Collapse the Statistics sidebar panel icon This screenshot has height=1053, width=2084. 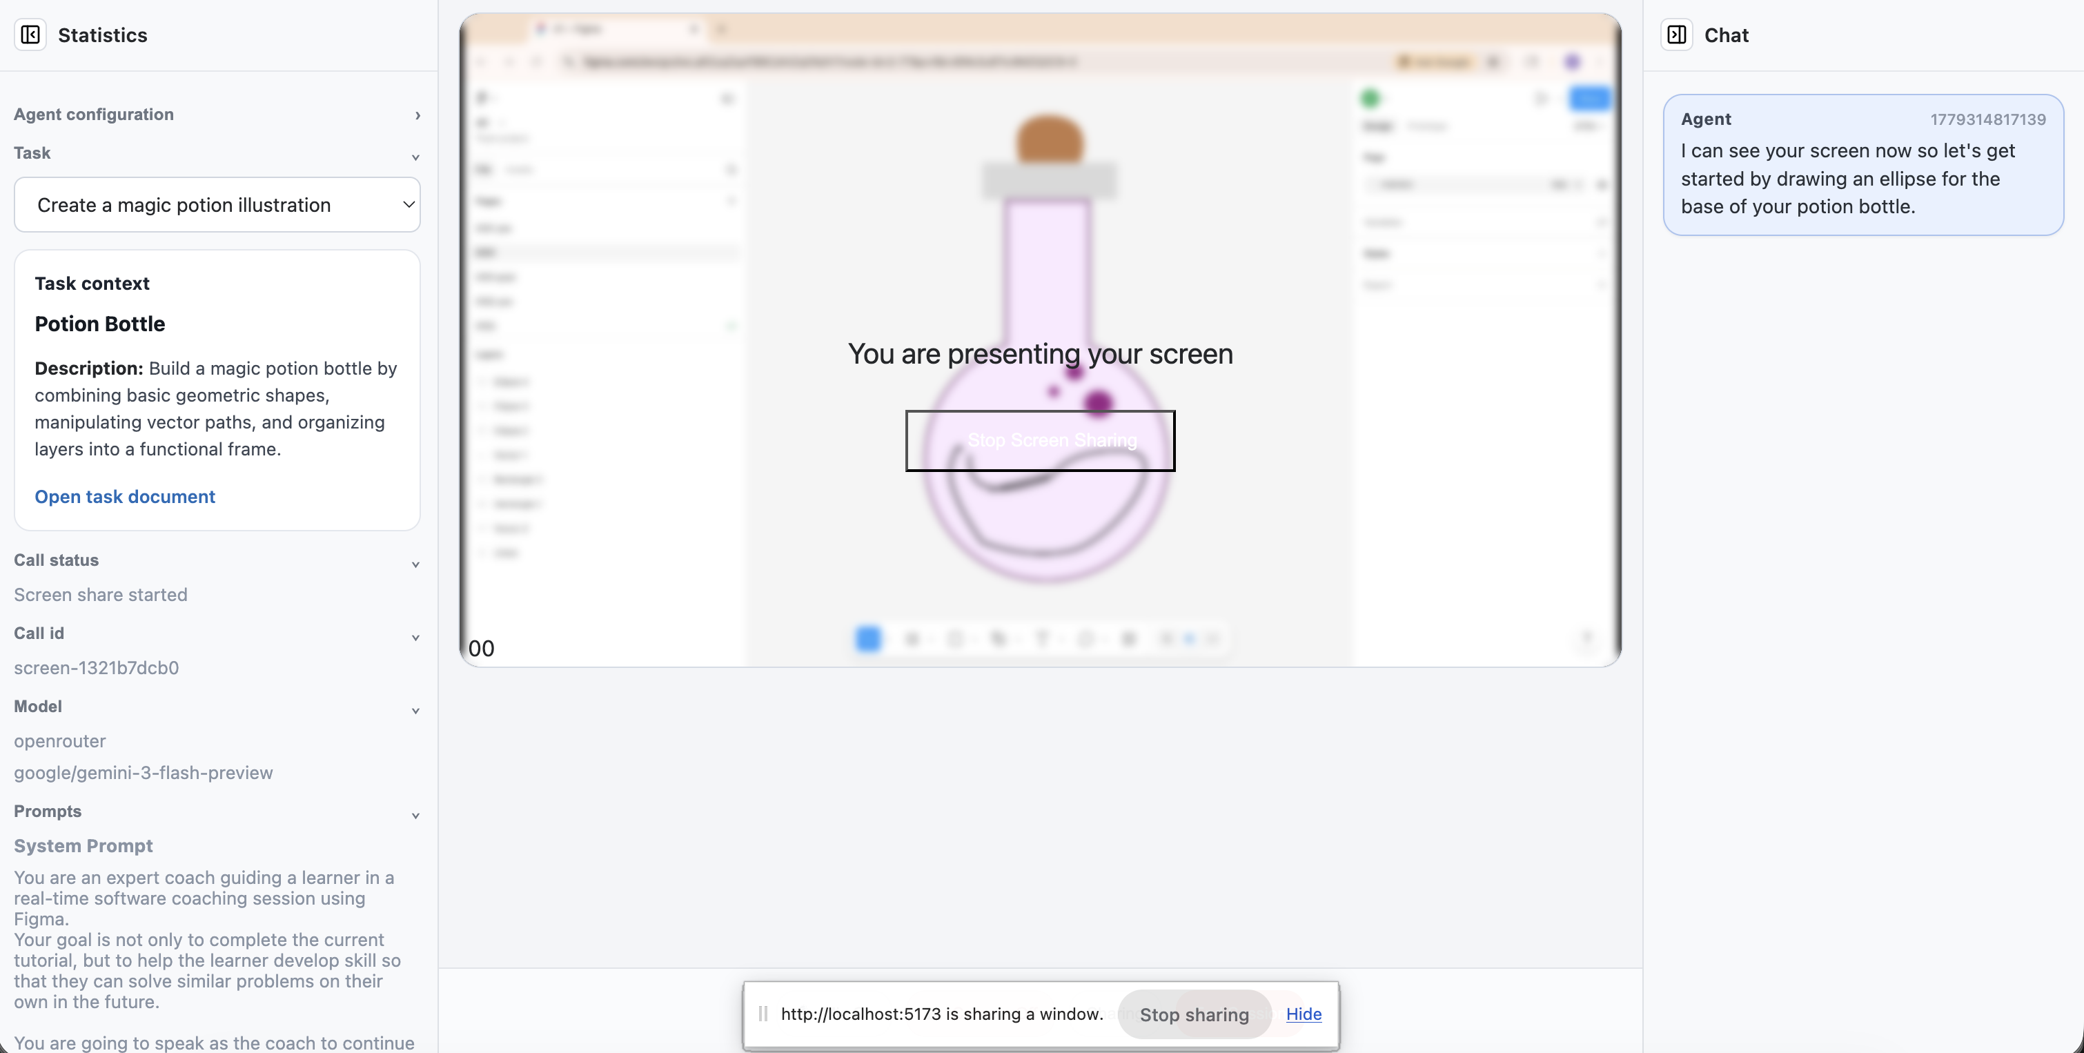pos(30,35)
